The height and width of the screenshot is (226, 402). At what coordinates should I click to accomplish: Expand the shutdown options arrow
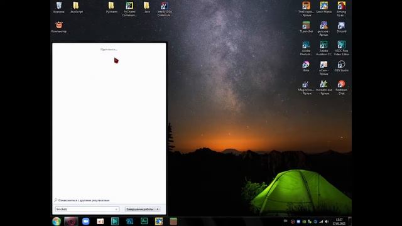tap(158, 209)
